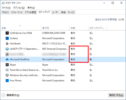Viewport: 126px width, 100px height.
Task: Click the Skype app icon
Action: (x=7, y=65)
